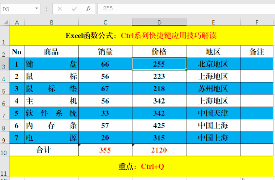Select the price cell 223
Image resolution: width=275 pixels, height=180 pixels.
159,76
